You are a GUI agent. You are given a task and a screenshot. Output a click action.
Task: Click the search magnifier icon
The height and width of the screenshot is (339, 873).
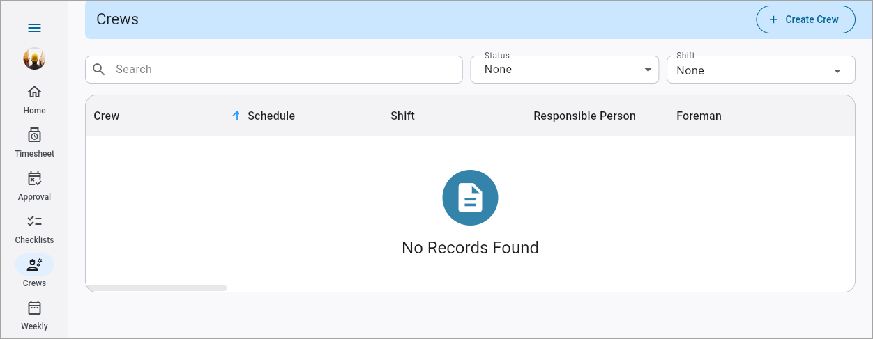pos(99,70)
